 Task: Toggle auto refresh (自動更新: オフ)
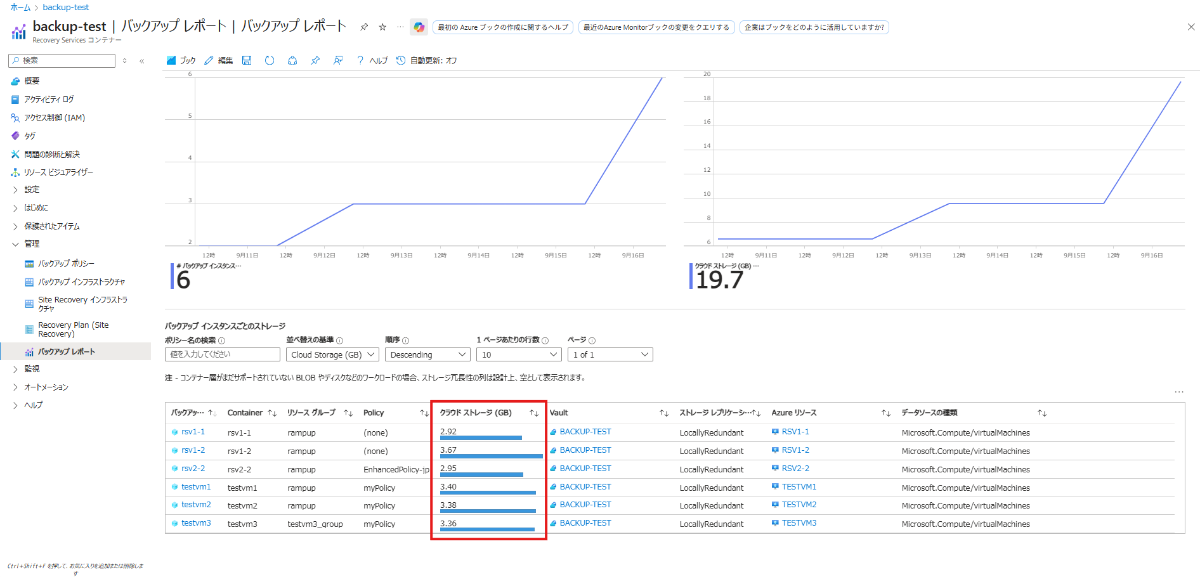[x=427, y=60]
